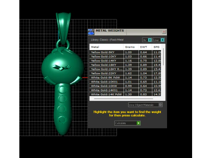Click the 1.62 grams value
This screenshot has width=211, height=158.
pos(128,73)
